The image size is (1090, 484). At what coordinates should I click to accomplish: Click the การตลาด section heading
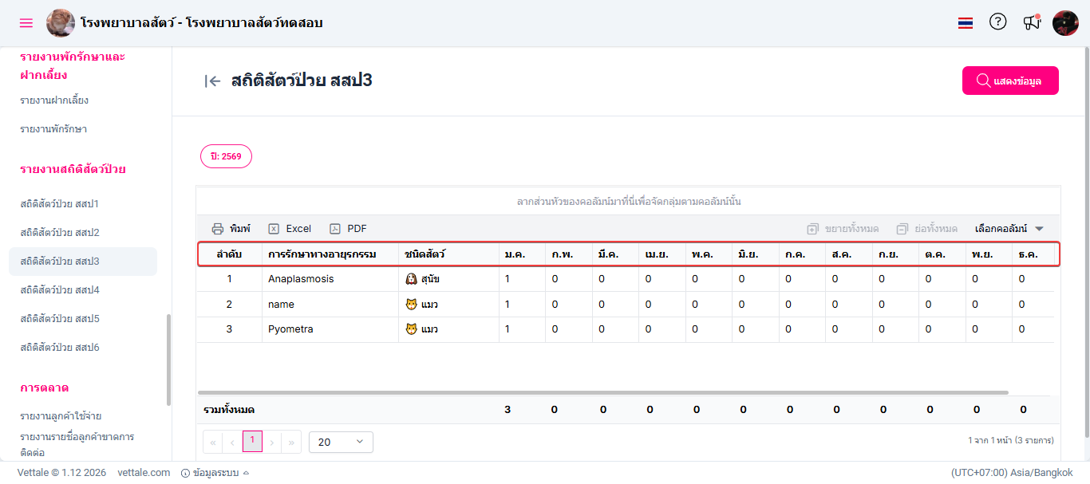[x=44, y=388]
